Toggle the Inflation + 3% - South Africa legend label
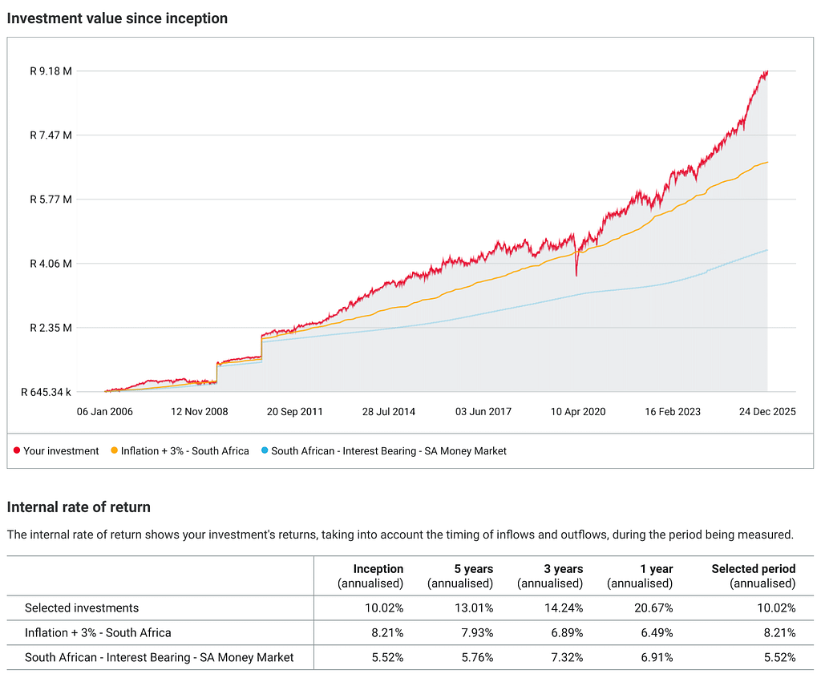Viewport: 821px width, 678px height. pos(185,450)
